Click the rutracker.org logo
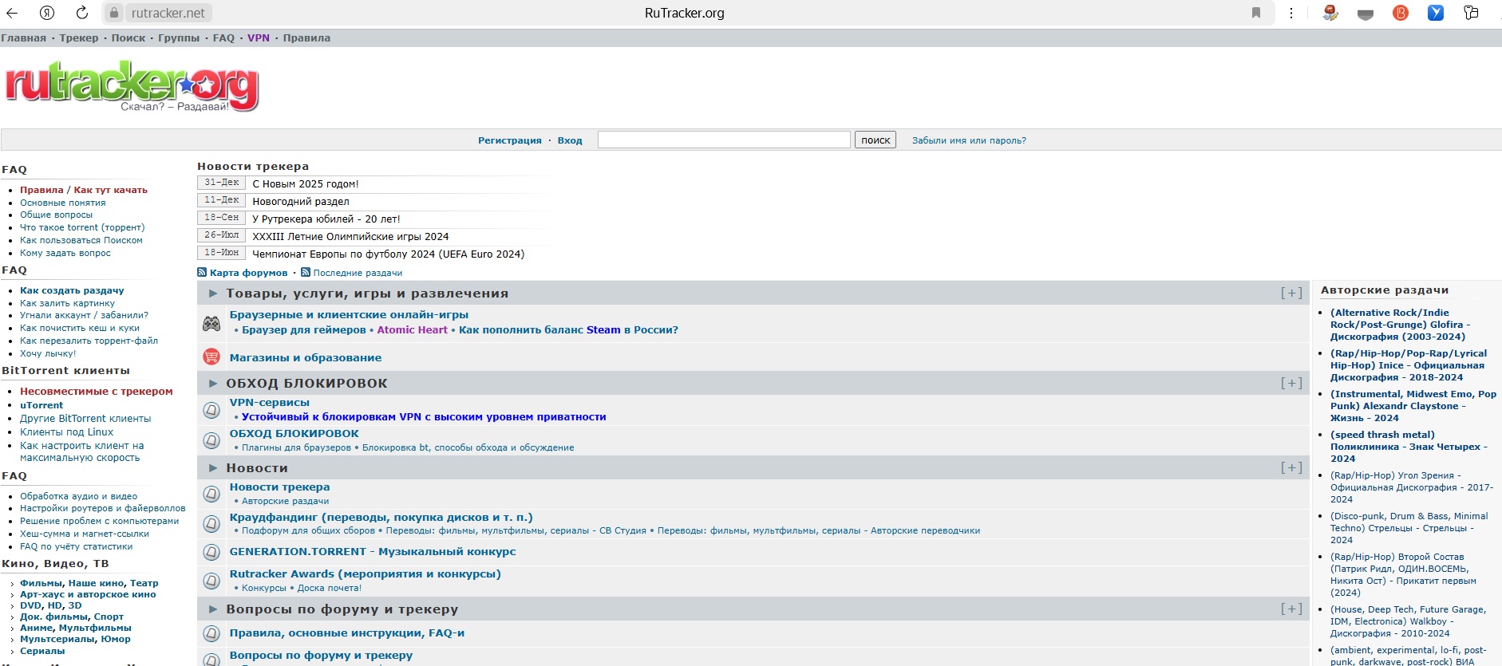The width and height of the screenshot is (1502, 666). click(x=132, y=85)
